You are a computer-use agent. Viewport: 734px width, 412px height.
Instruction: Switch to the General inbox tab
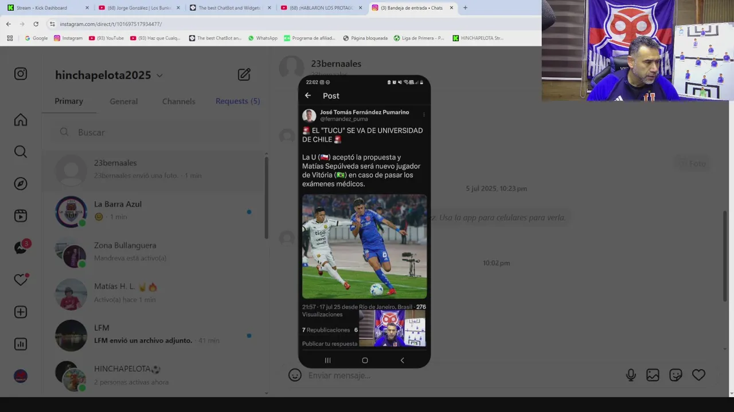pyautogui.click(x=124, y=101)
